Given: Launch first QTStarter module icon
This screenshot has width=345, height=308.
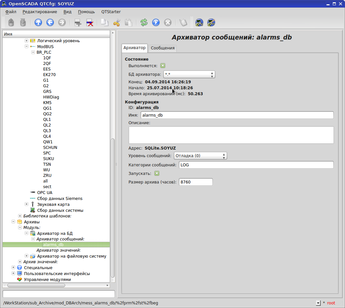Looking at the screenshot, I should pos(199,22).
